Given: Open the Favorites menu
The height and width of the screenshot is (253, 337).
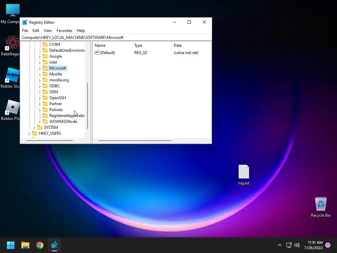Looking at the screenshot, I should tap(64, 31).
